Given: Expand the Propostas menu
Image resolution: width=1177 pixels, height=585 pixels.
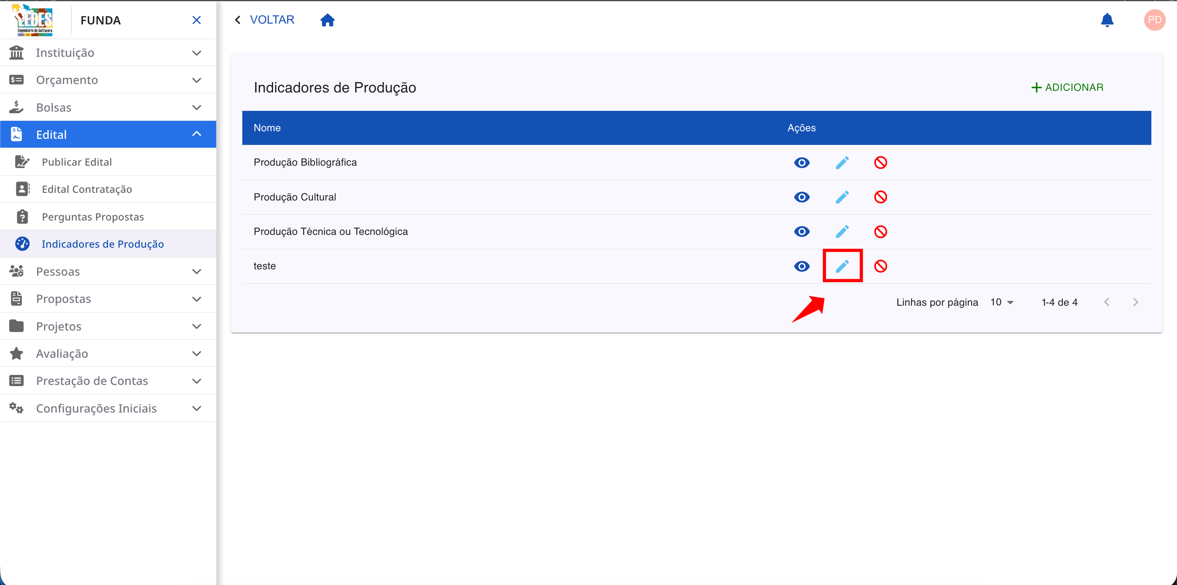Looking at the screenshot, I should [x=108, y=299].
